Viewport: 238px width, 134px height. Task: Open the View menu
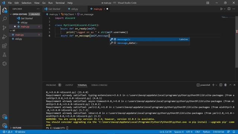[37, 3]
